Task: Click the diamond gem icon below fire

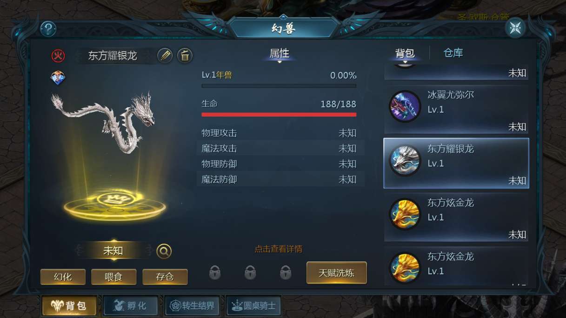Action: (x=58, y=78)
